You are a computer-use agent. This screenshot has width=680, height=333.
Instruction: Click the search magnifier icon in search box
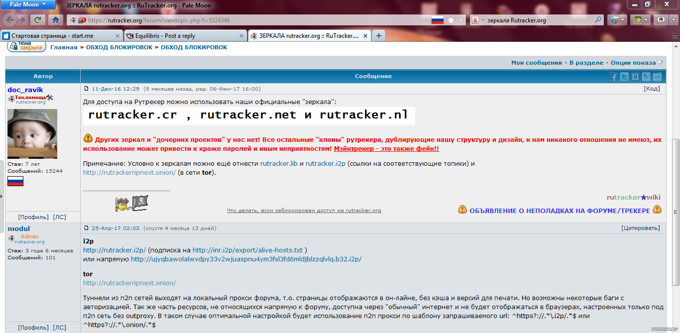(598, 20)
